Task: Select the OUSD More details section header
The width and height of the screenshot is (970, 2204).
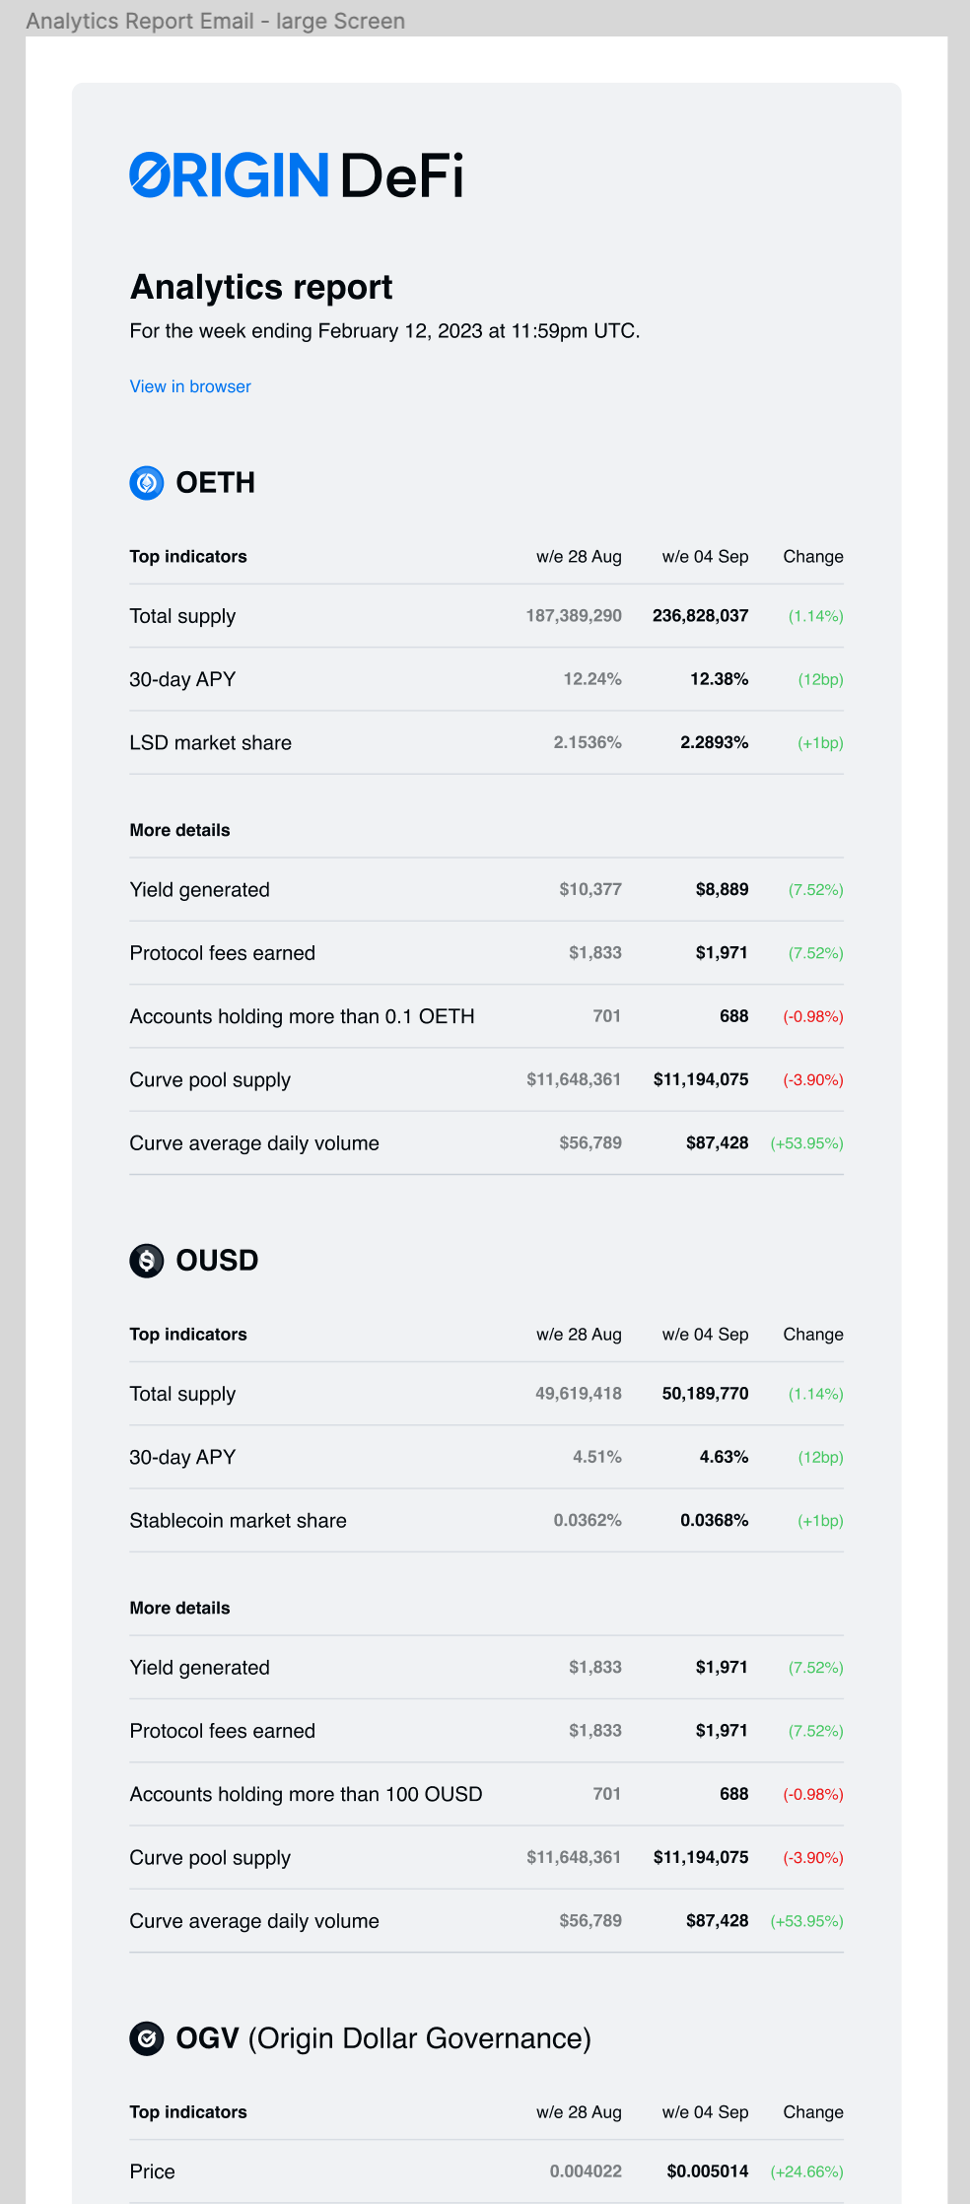Action: point(179,1608)
